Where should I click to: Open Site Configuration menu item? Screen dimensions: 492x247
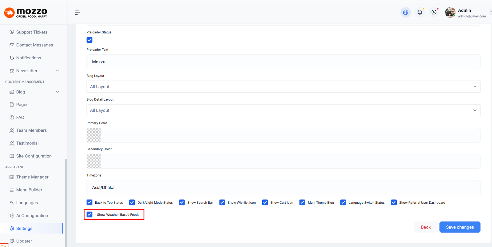[x=34, y=156]
